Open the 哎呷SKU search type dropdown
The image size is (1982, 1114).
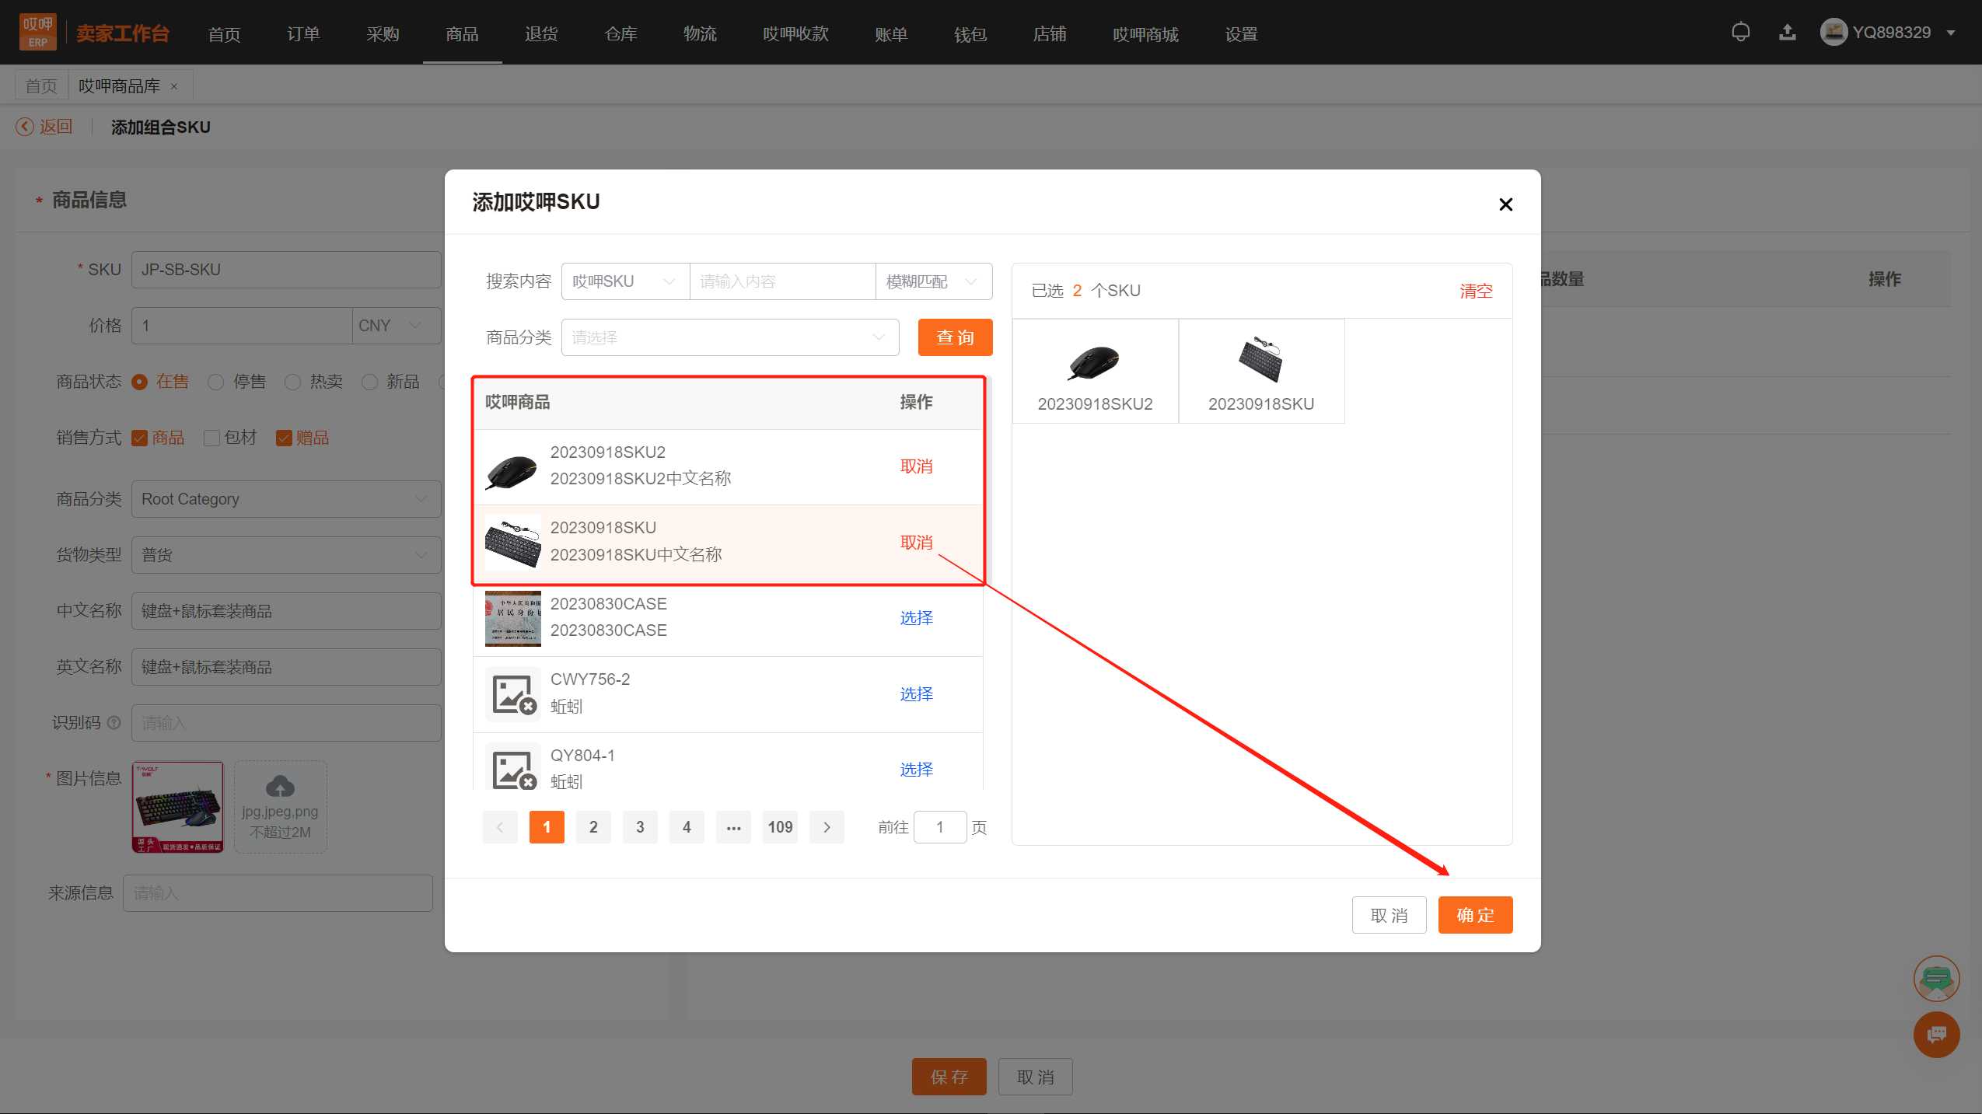(x=624, y=281)
